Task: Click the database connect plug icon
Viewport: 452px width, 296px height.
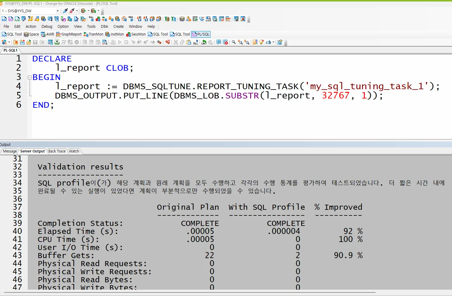Action: pyautogui.click(x=65, y=11)
